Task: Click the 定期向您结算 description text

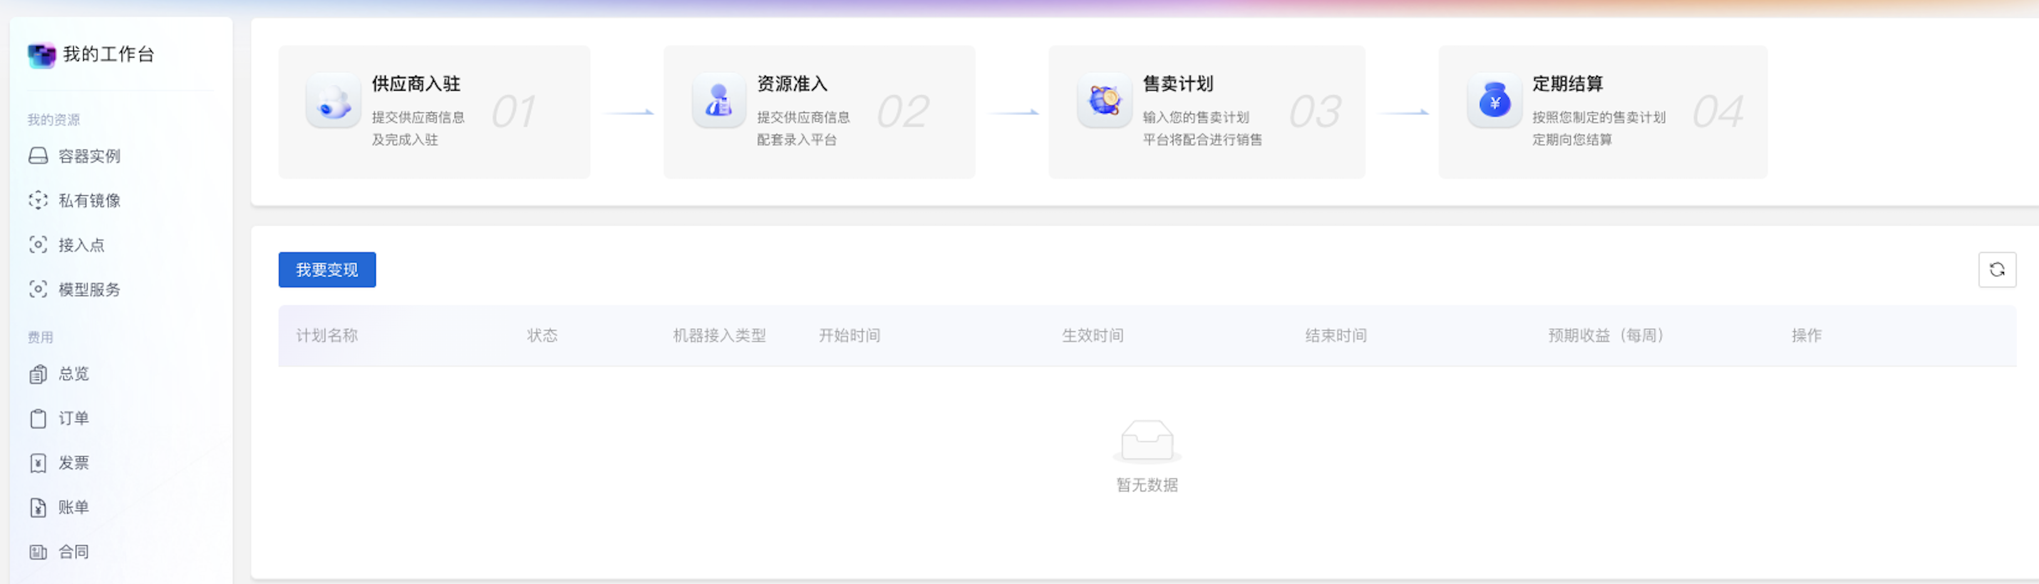Action: [1572, 140]
